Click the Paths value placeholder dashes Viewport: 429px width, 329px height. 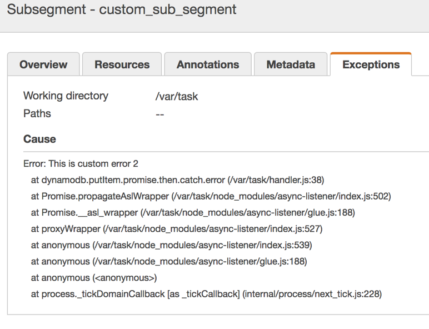pyautogui.click(x=160, y=114)
